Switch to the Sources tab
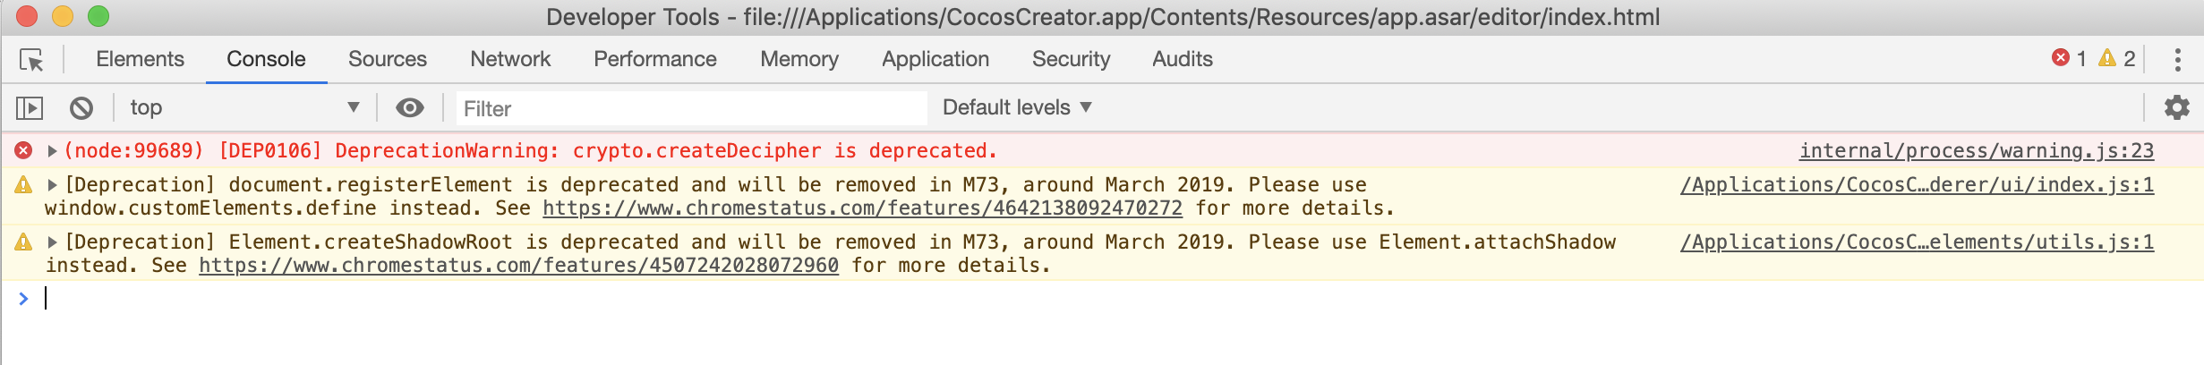Viewport: 2204px width, 365px height. click(387, 59)
